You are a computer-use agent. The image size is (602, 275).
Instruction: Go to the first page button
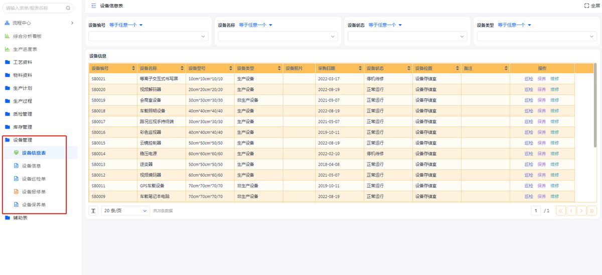click(x=561, y=211)
